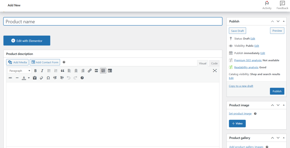Move Product image panel up
This screenshot has width=290, height=148.
pos(272,105)
